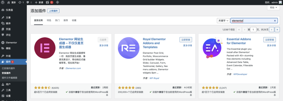Image resolution: width=283 pixels, height=101 pixels.
Task: Open Essential Addons for Elementor title
Action: [239, 41]
